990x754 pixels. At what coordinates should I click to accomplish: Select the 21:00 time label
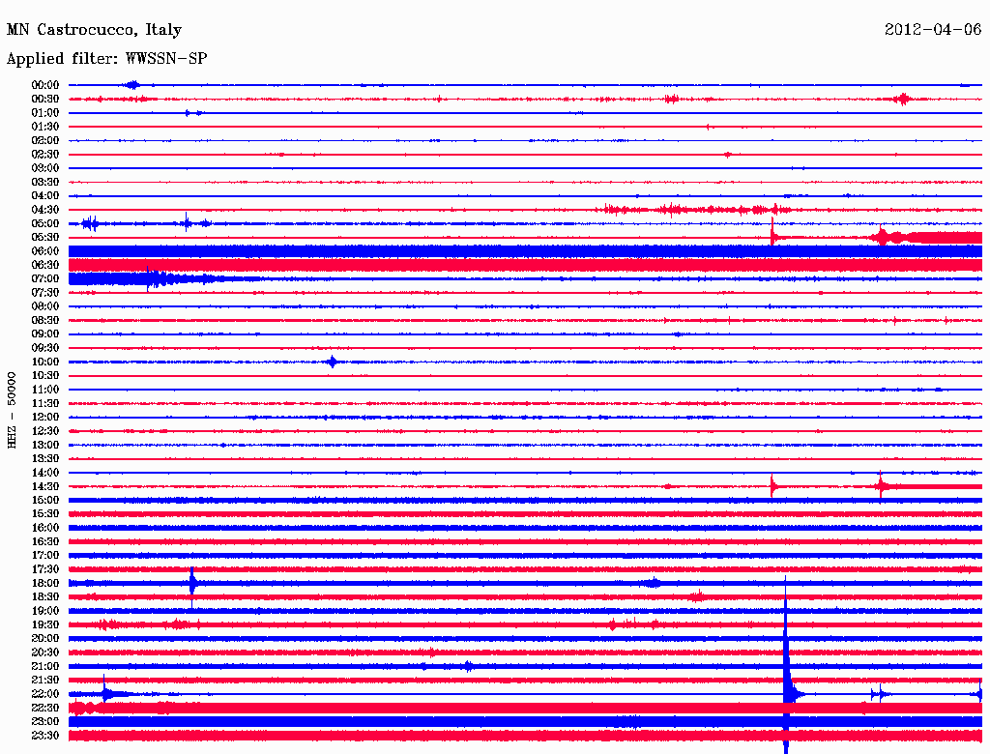[45, 666]
